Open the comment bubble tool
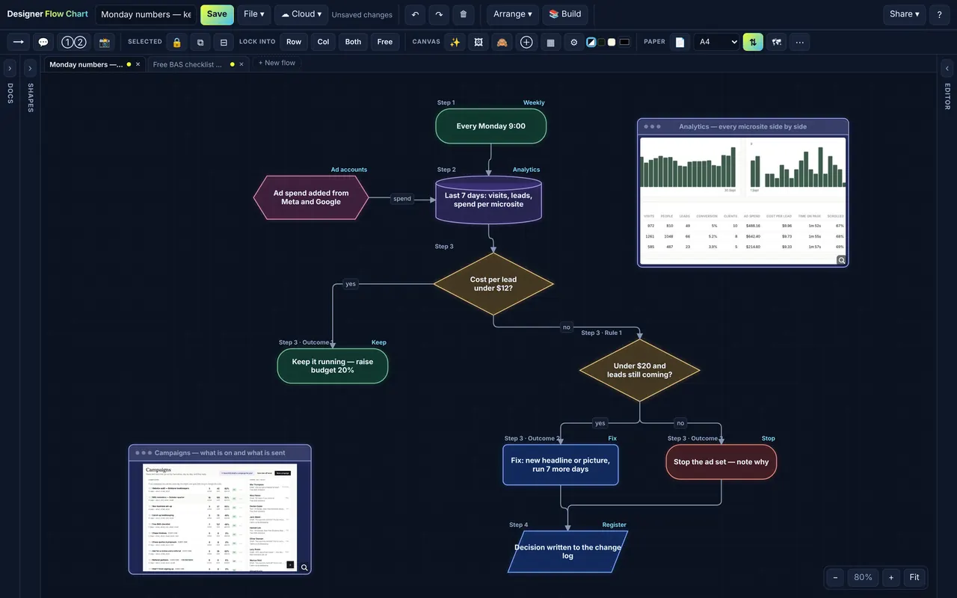Screen dimensions: 957x598 click(x=43, y=42)
